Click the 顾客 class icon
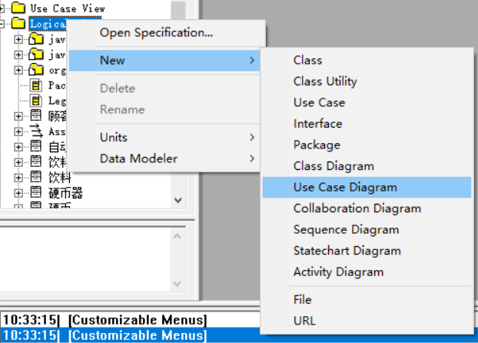 tap(35, 116)
